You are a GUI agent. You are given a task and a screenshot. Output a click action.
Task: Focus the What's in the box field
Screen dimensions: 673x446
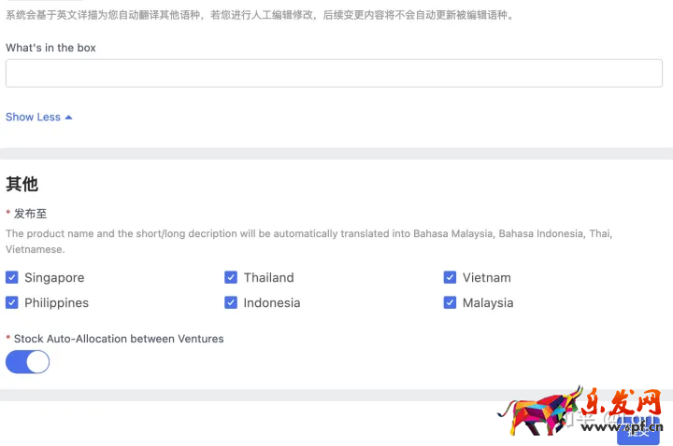(x=334, y=74)
